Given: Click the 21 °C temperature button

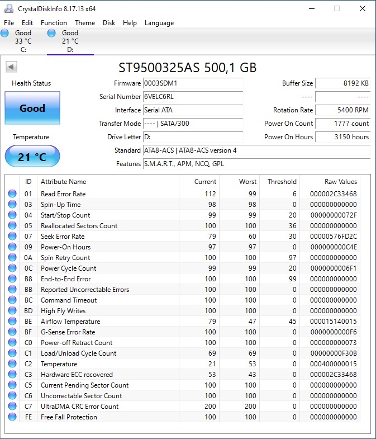Looking at the screenshot, I should (x=32, y=156).
